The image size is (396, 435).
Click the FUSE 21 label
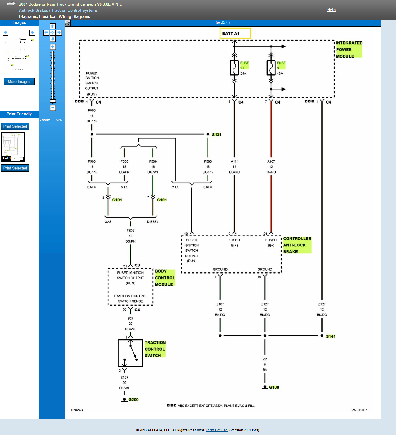coord(244,65)
